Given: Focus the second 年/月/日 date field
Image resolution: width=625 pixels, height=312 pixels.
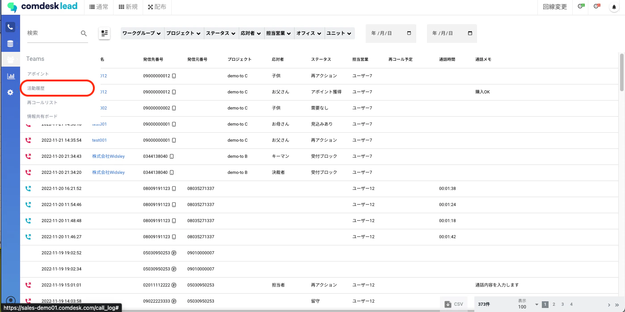Looking at the screenshot, I should pyautogui.click(x=452, y=33).
